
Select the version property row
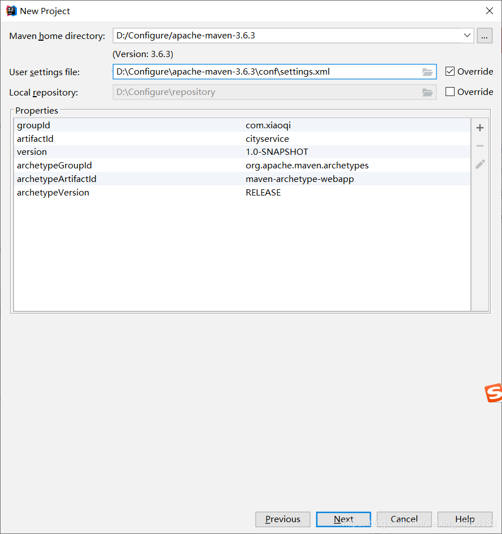[242, 152]
